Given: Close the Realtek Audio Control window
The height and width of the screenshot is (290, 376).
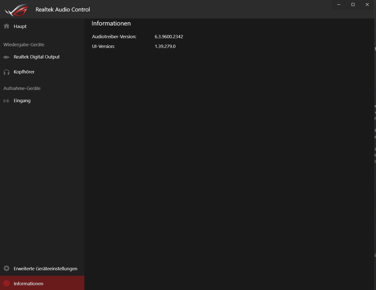Looking at the screenshot, I should click(367, 5).
